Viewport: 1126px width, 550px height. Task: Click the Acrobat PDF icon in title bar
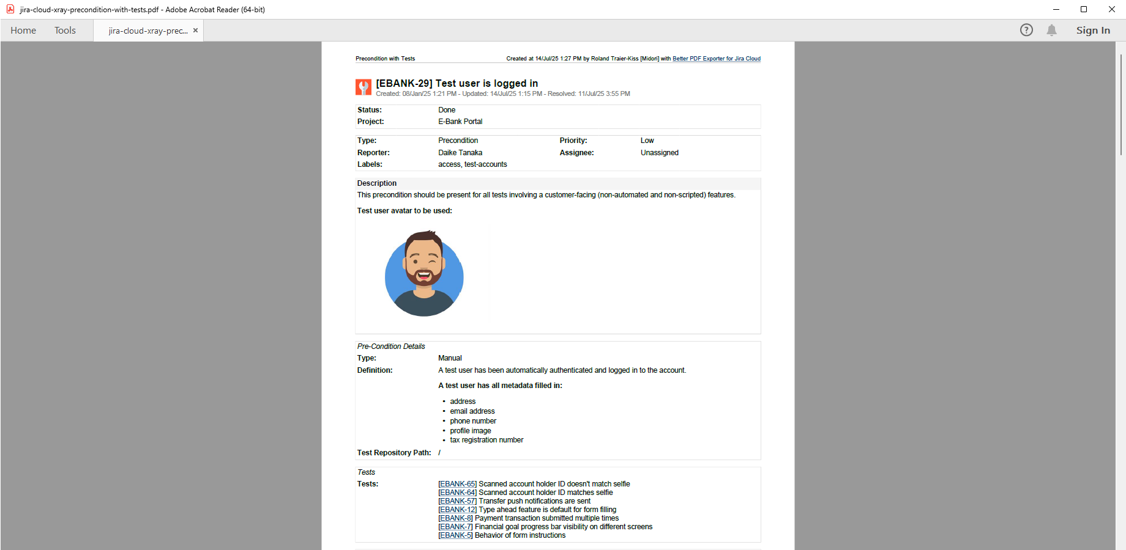coord(10,9)
